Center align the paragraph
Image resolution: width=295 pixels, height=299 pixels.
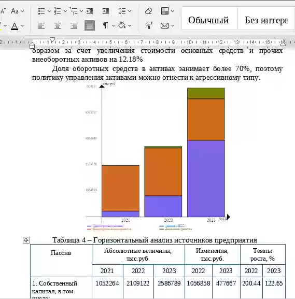point(58,25)
